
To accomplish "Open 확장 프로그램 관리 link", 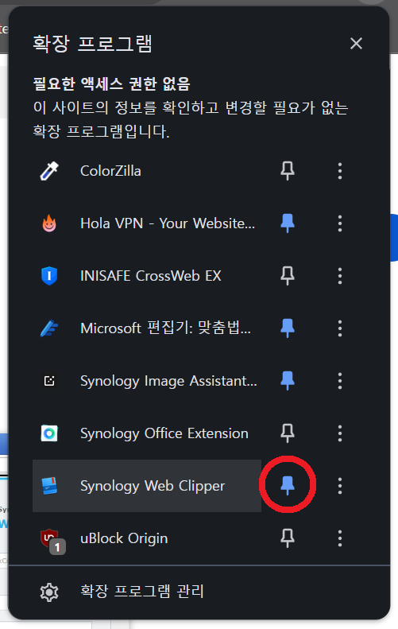I will (x=142, y=592).
